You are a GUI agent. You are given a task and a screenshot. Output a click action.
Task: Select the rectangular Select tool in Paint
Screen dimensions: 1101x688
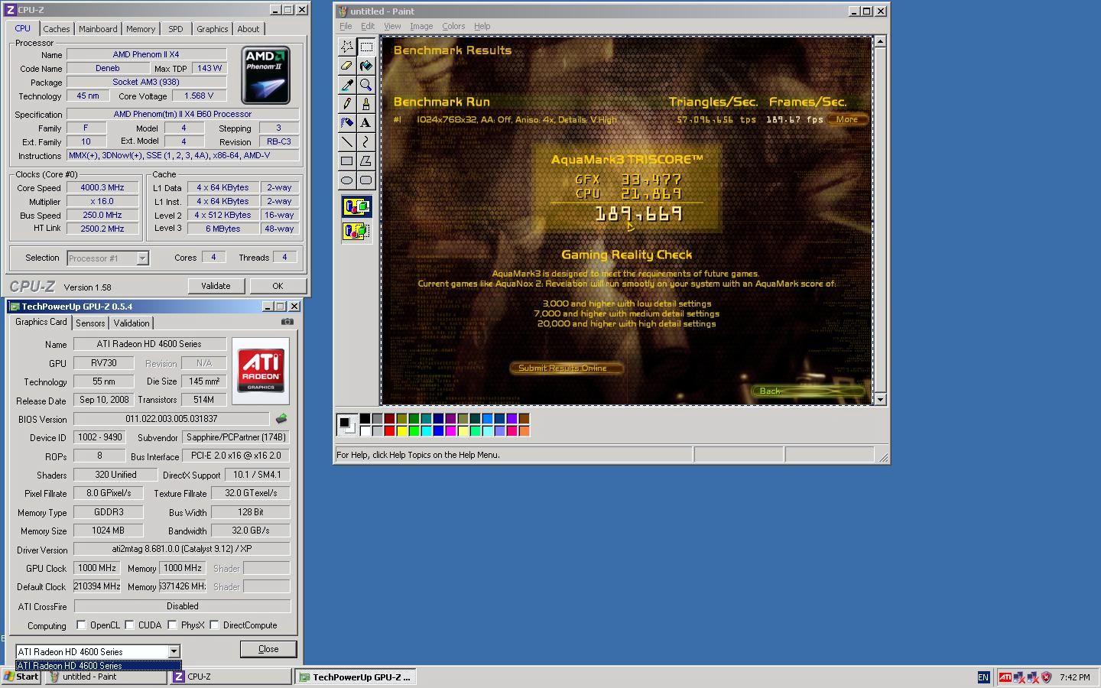tap(366, 47)
